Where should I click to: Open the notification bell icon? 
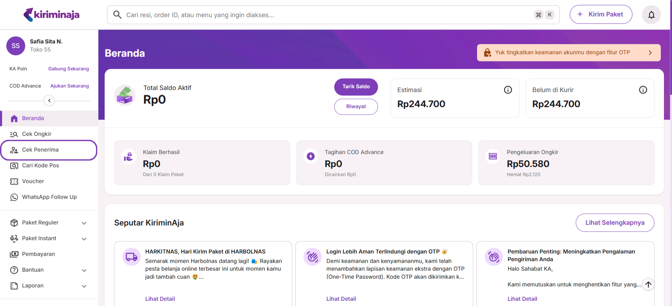pos(651,15)
